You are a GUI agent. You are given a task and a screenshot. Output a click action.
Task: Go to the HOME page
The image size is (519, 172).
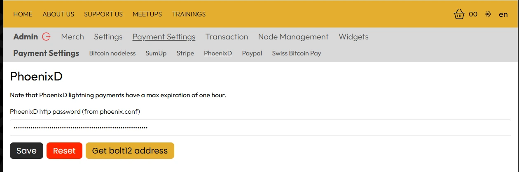point(23,14)
